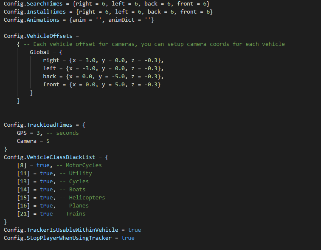Click Config.TrackLoadTimes declaration

coord(45,125)
